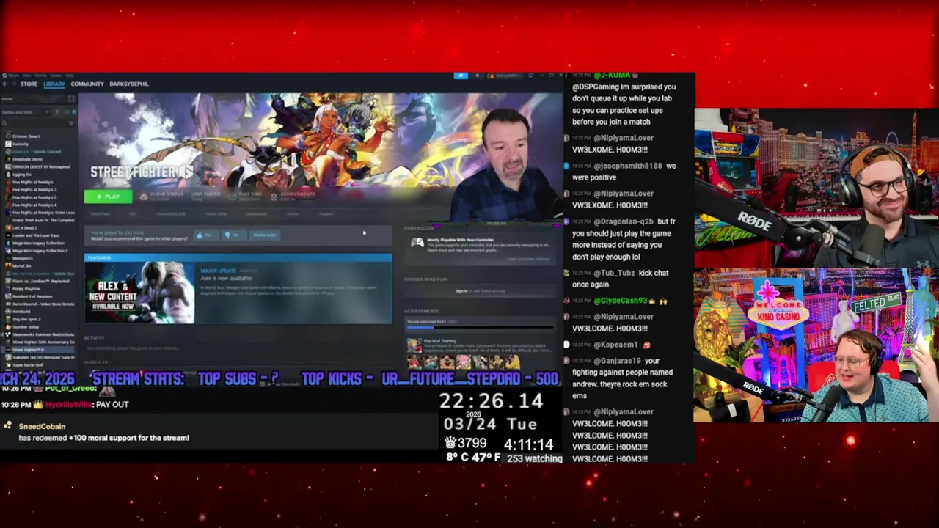
Task: Select Resident Evil Requiem
Action: tap(33, 296)
